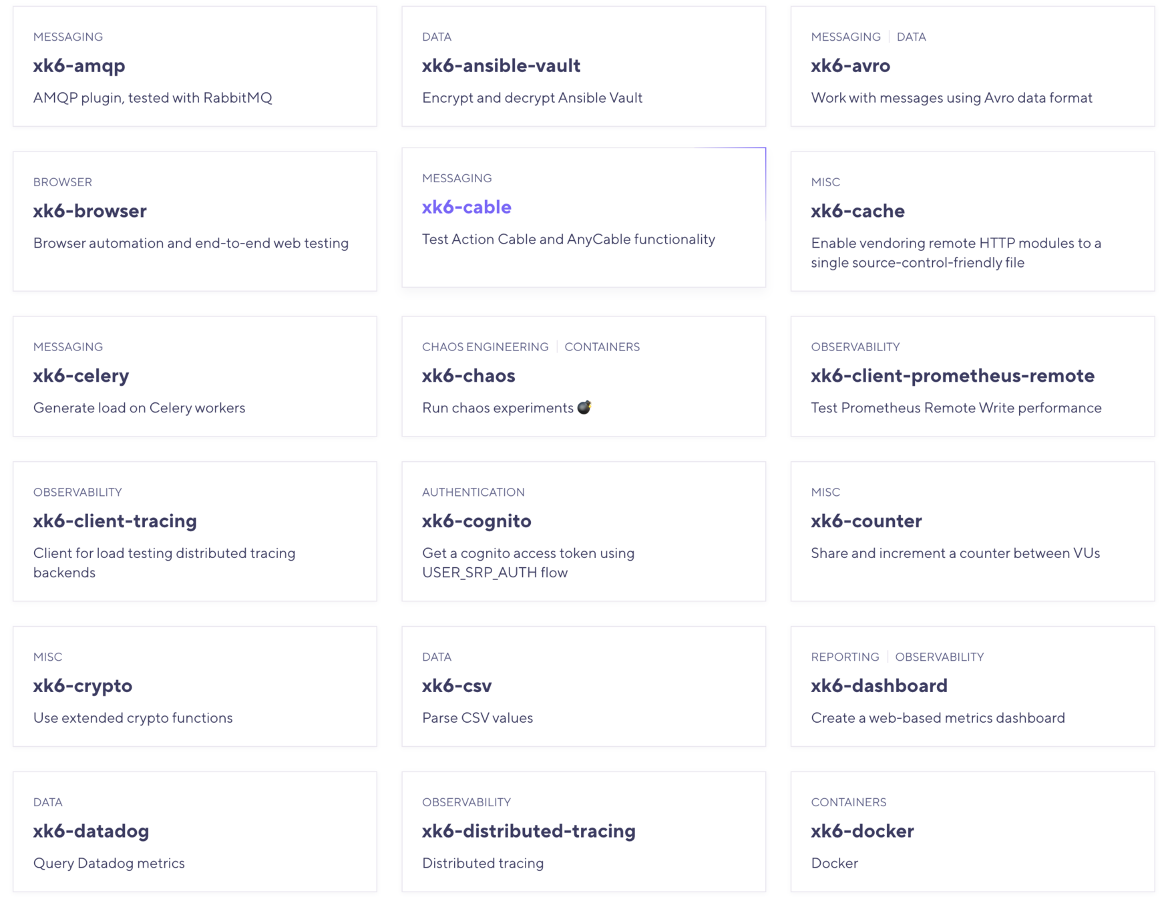Open the xk6-crypto extension
The image size is (1164, 901).
click(83, 686)
